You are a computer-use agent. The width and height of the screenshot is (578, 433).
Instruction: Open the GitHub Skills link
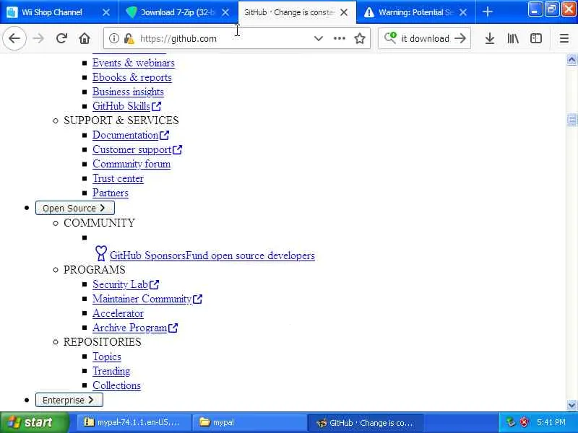127,106
